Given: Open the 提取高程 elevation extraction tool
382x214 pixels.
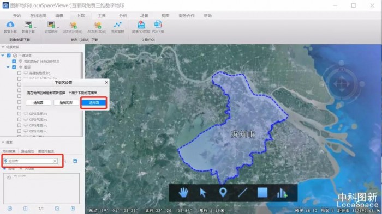Looking at the screenshot, I should 118,27.
